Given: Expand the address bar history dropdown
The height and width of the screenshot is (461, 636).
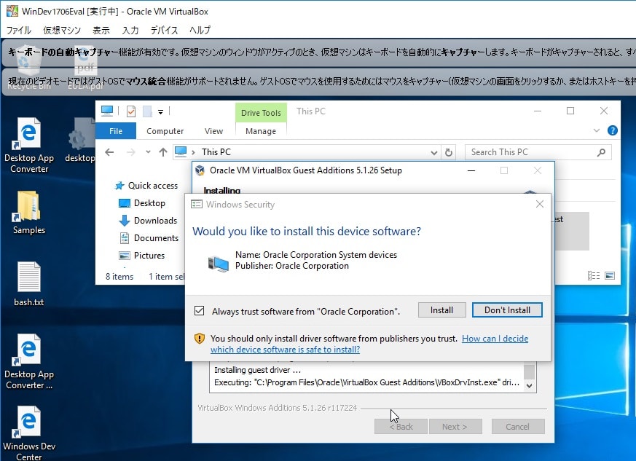Looking at the screenshot, I should tap(434, 152).
